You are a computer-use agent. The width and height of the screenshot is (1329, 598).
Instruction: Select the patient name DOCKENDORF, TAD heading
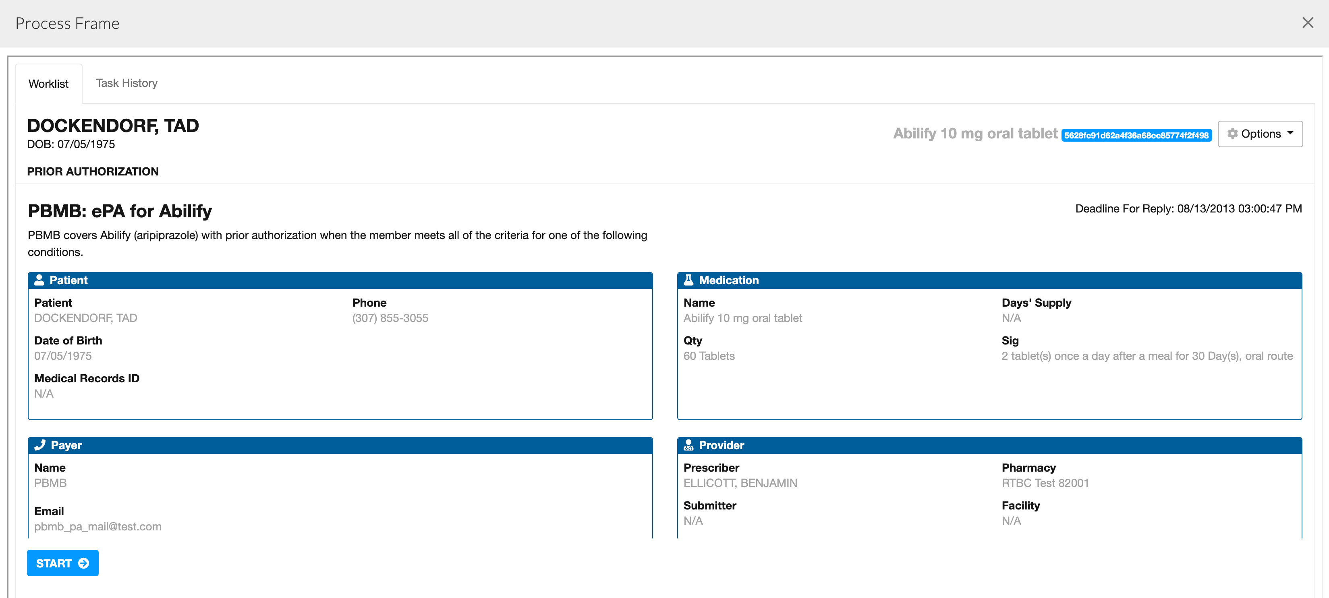point(113,125)
